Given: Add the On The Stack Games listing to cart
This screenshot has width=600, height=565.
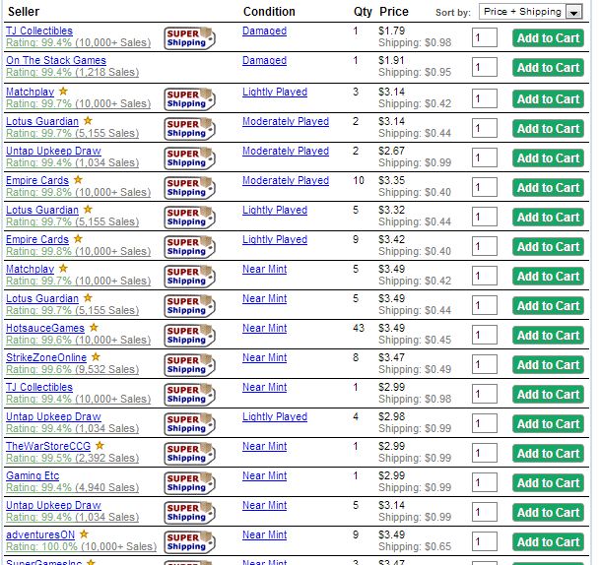Looking at the screenshot, I should (548, 68).
